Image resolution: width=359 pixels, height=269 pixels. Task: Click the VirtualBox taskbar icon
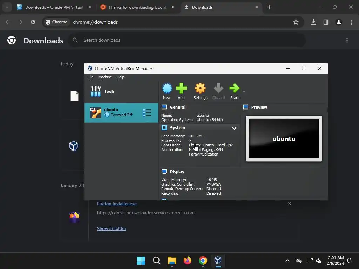(x=218, y=261)
